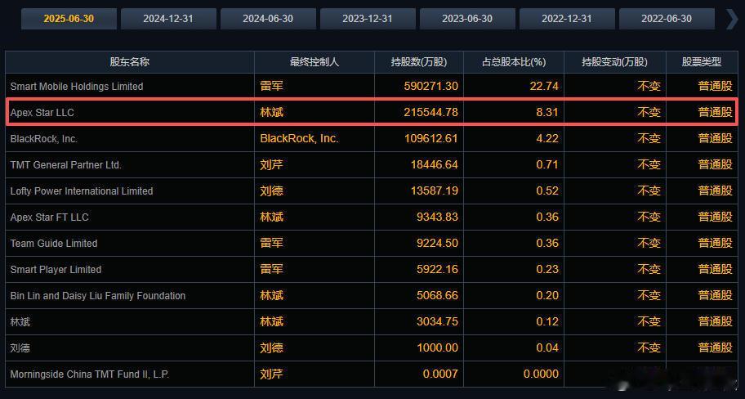
Task: Click the 0.0007 shares value
Action: coord(441,374)
